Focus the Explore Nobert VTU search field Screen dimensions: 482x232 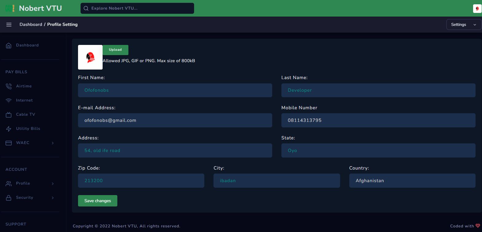click(137, 8)
